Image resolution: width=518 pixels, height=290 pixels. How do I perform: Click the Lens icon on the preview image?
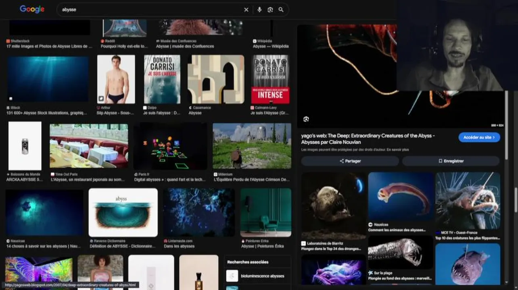pos(306,119)
